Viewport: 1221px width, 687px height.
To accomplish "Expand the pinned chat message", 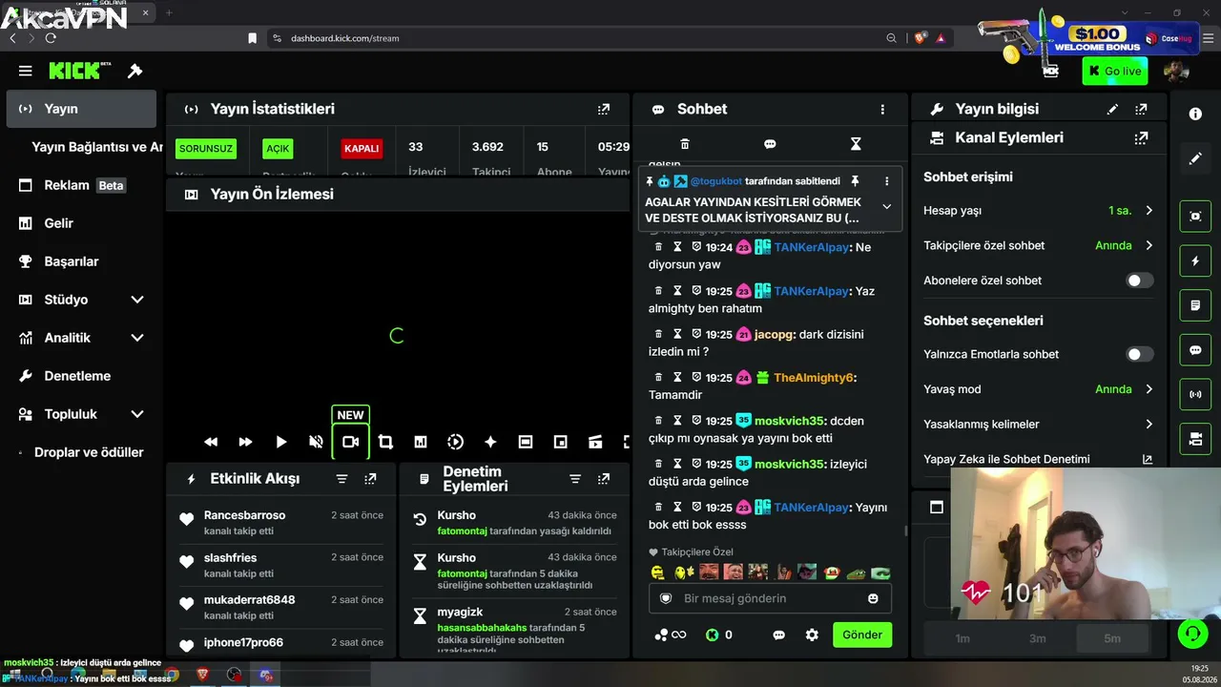I will tap(886, 207).
